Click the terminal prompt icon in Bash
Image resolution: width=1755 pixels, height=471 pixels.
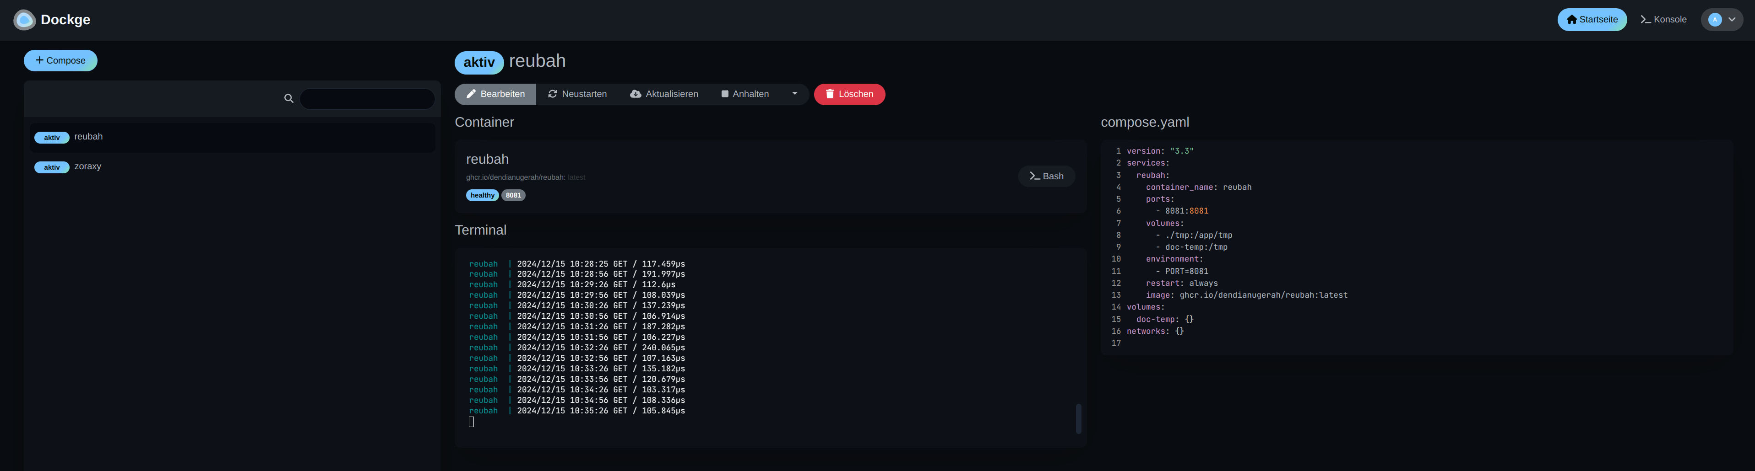click(x=1035, y=177)
